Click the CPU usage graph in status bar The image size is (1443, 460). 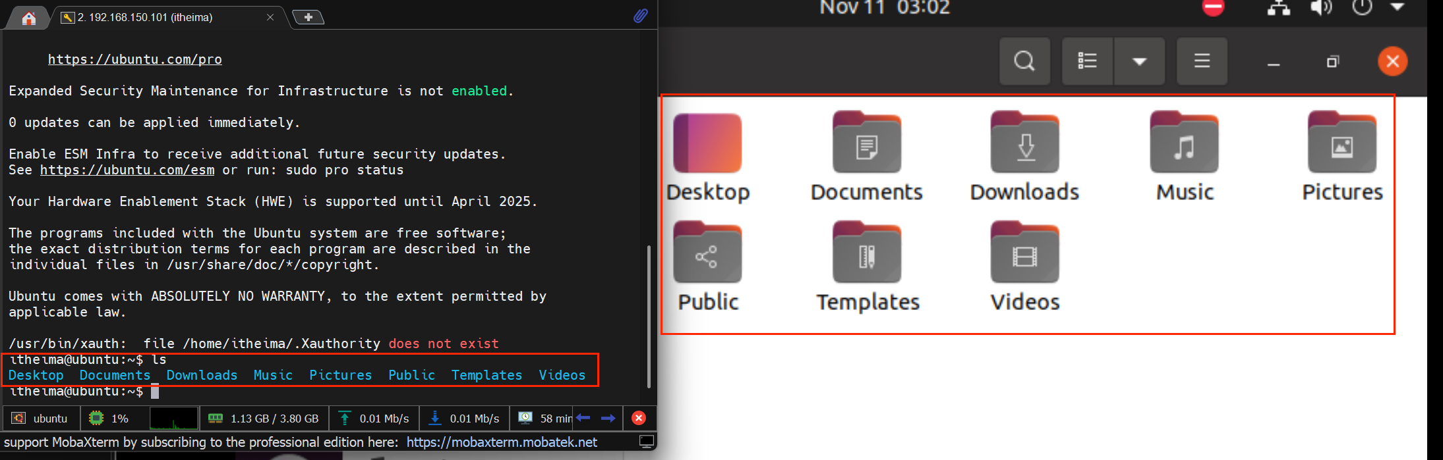coord(173,418)
